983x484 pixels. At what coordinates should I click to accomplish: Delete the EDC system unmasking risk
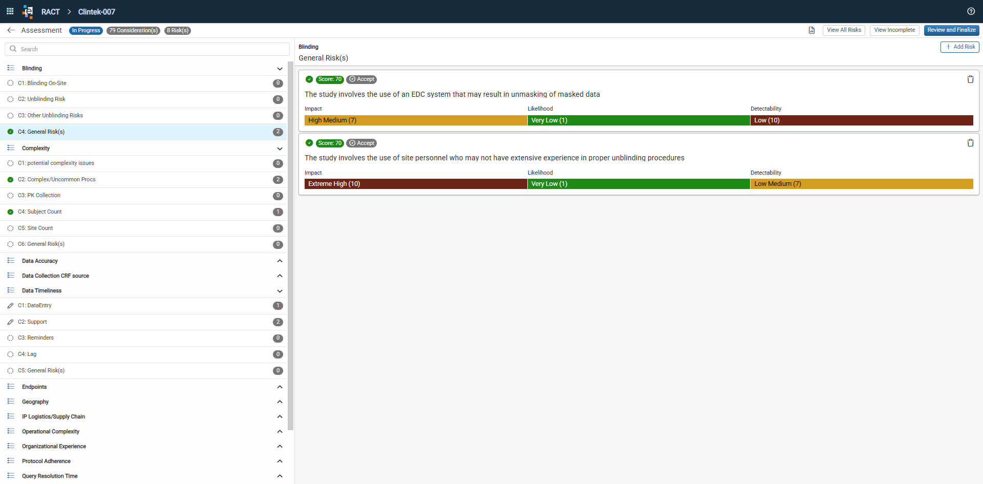(x=970, y=79)
